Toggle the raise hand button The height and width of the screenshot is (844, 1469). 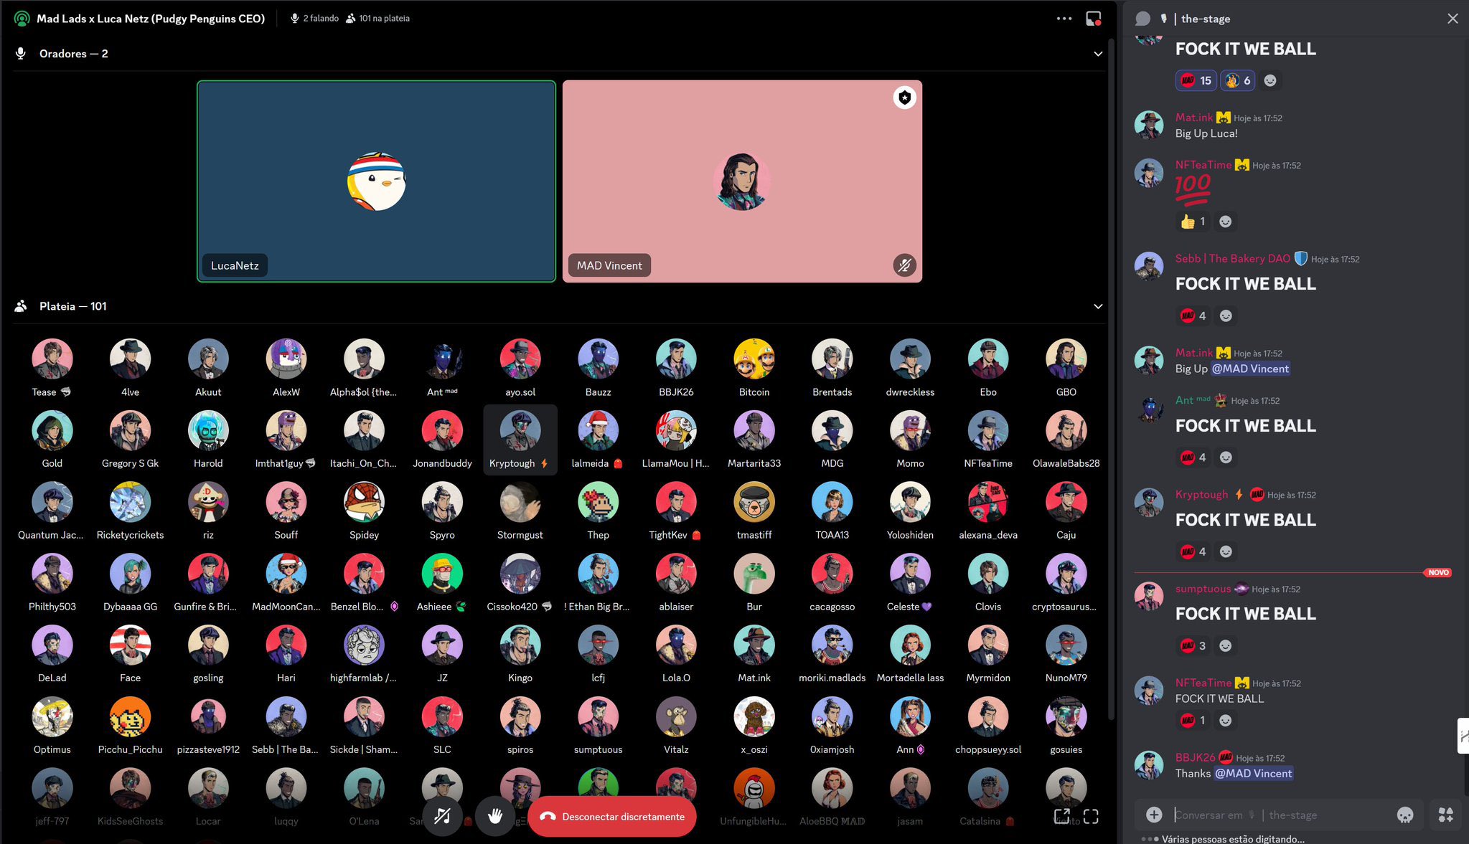point(495,816)
